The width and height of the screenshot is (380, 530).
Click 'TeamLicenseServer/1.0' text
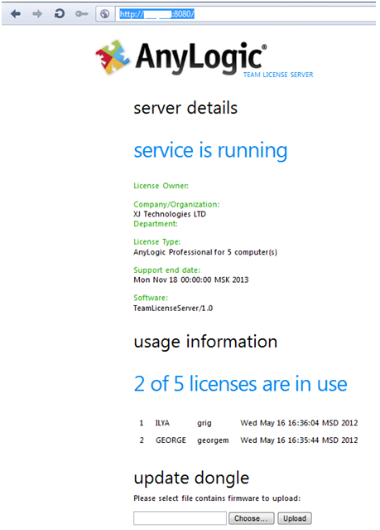click(173, 309)
